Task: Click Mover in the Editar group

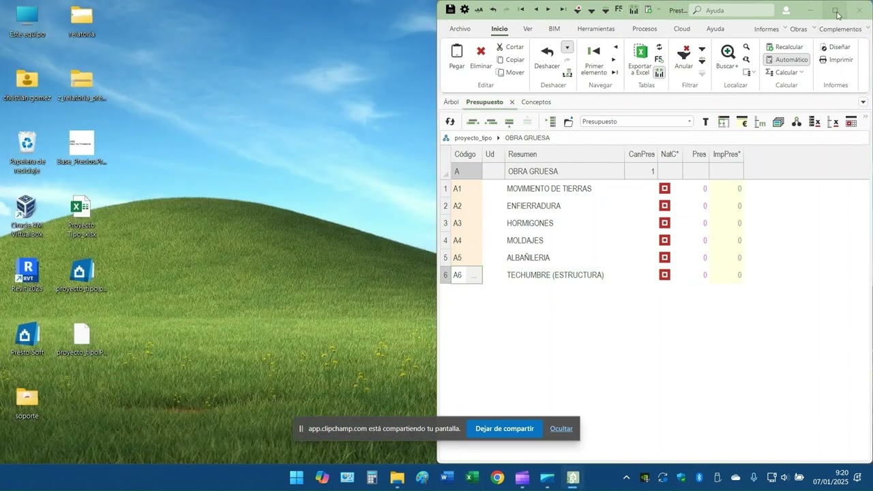Action: click(x=510, y=72)
